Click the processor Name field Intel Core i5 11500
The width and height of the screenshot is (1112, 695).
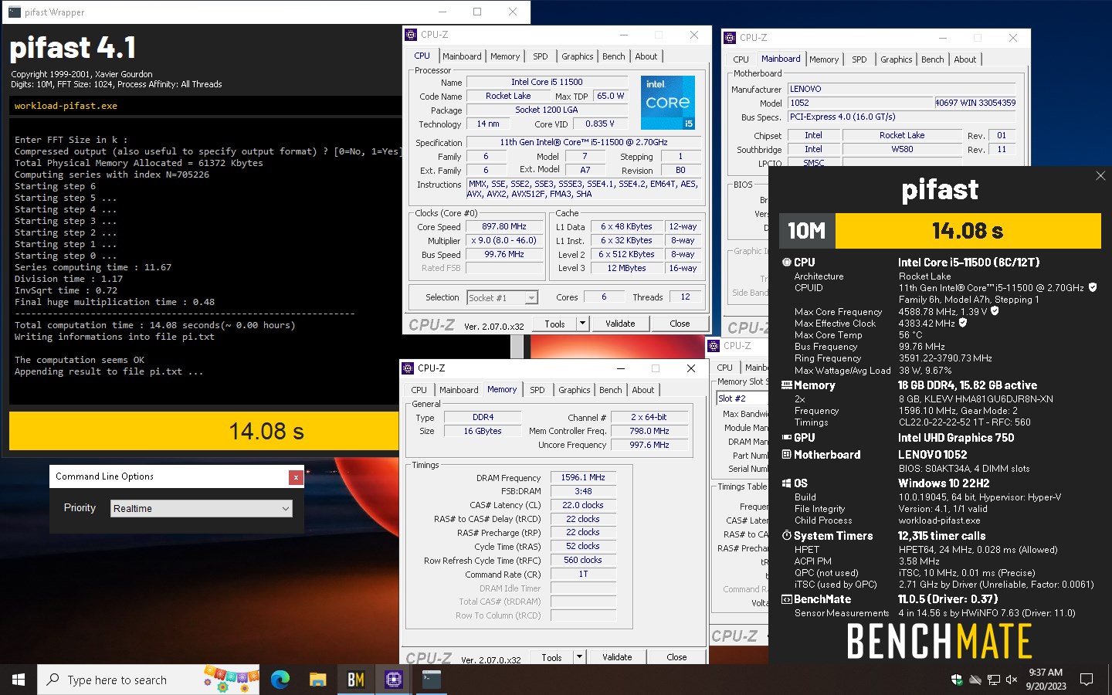point(547,82)
